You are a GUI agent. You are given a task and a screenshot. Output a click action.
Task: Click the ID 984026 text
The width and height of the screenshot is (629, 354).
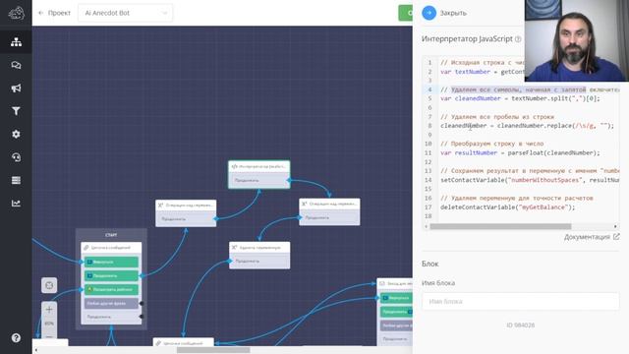pyautogui.click(x=520, y=325)
